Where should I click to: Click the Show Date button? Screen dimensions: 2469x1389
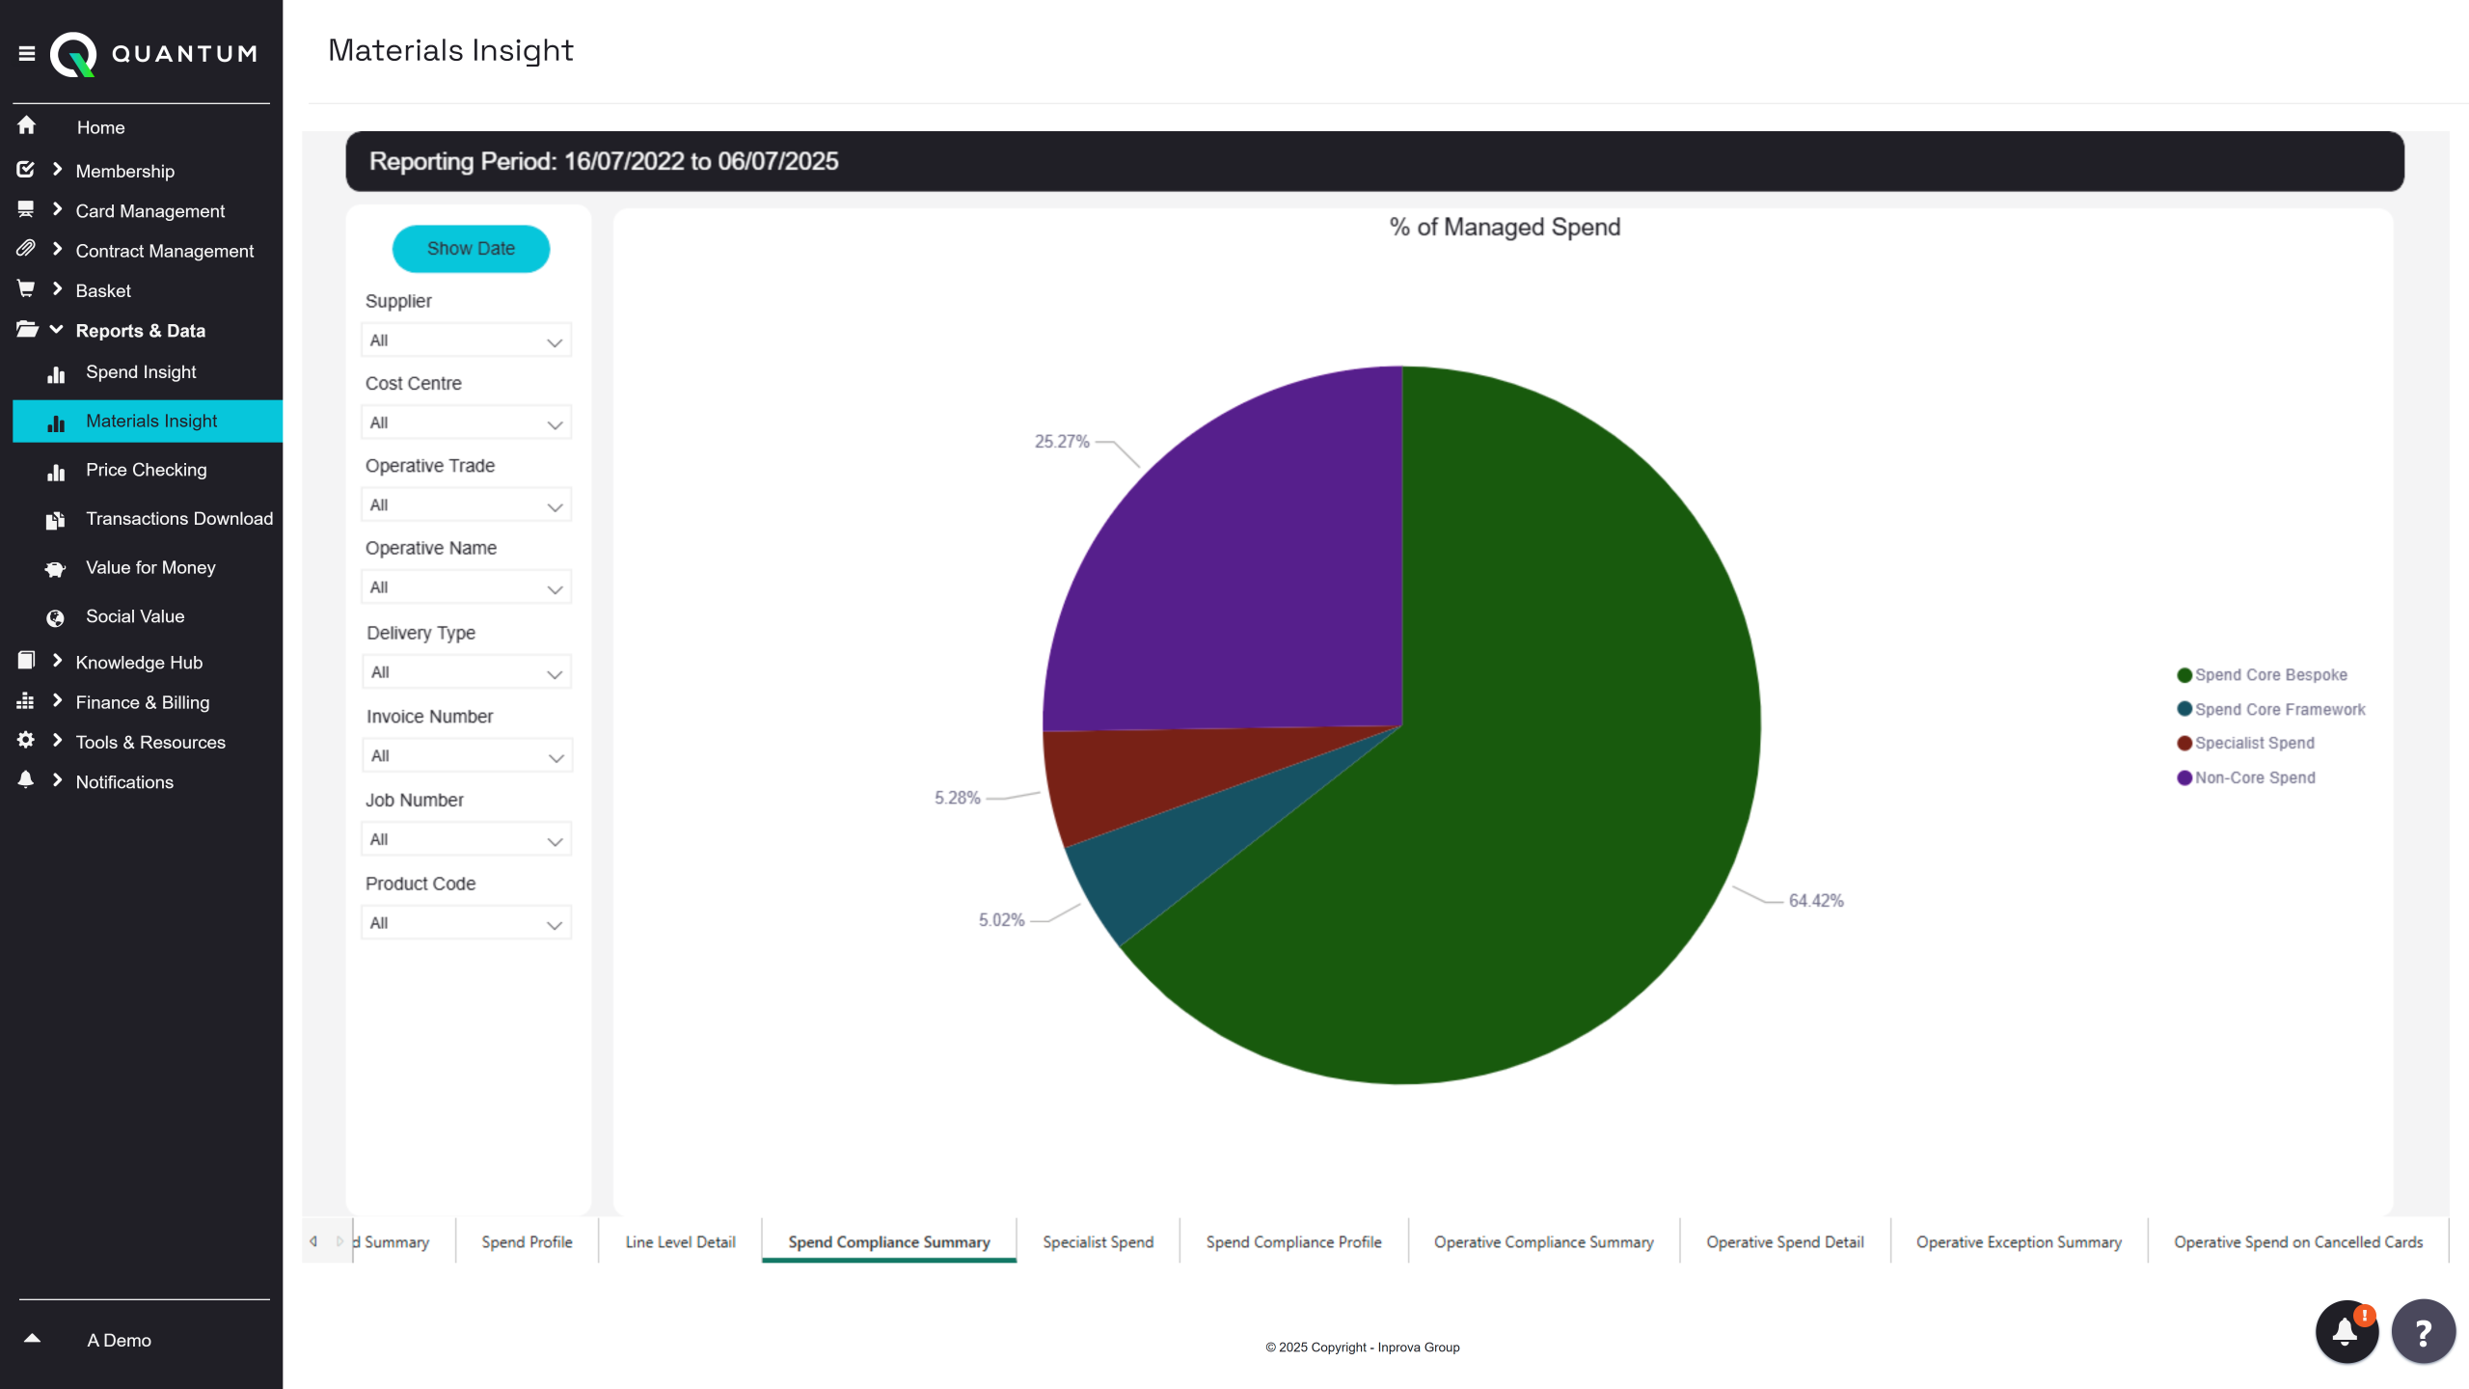coord(471,249)
